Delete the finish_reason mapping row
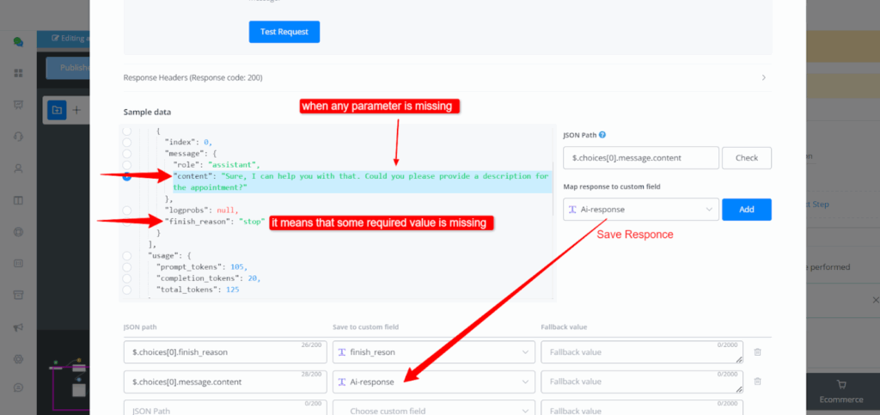This screenshot has width=880, height=415. pos(757,352)
